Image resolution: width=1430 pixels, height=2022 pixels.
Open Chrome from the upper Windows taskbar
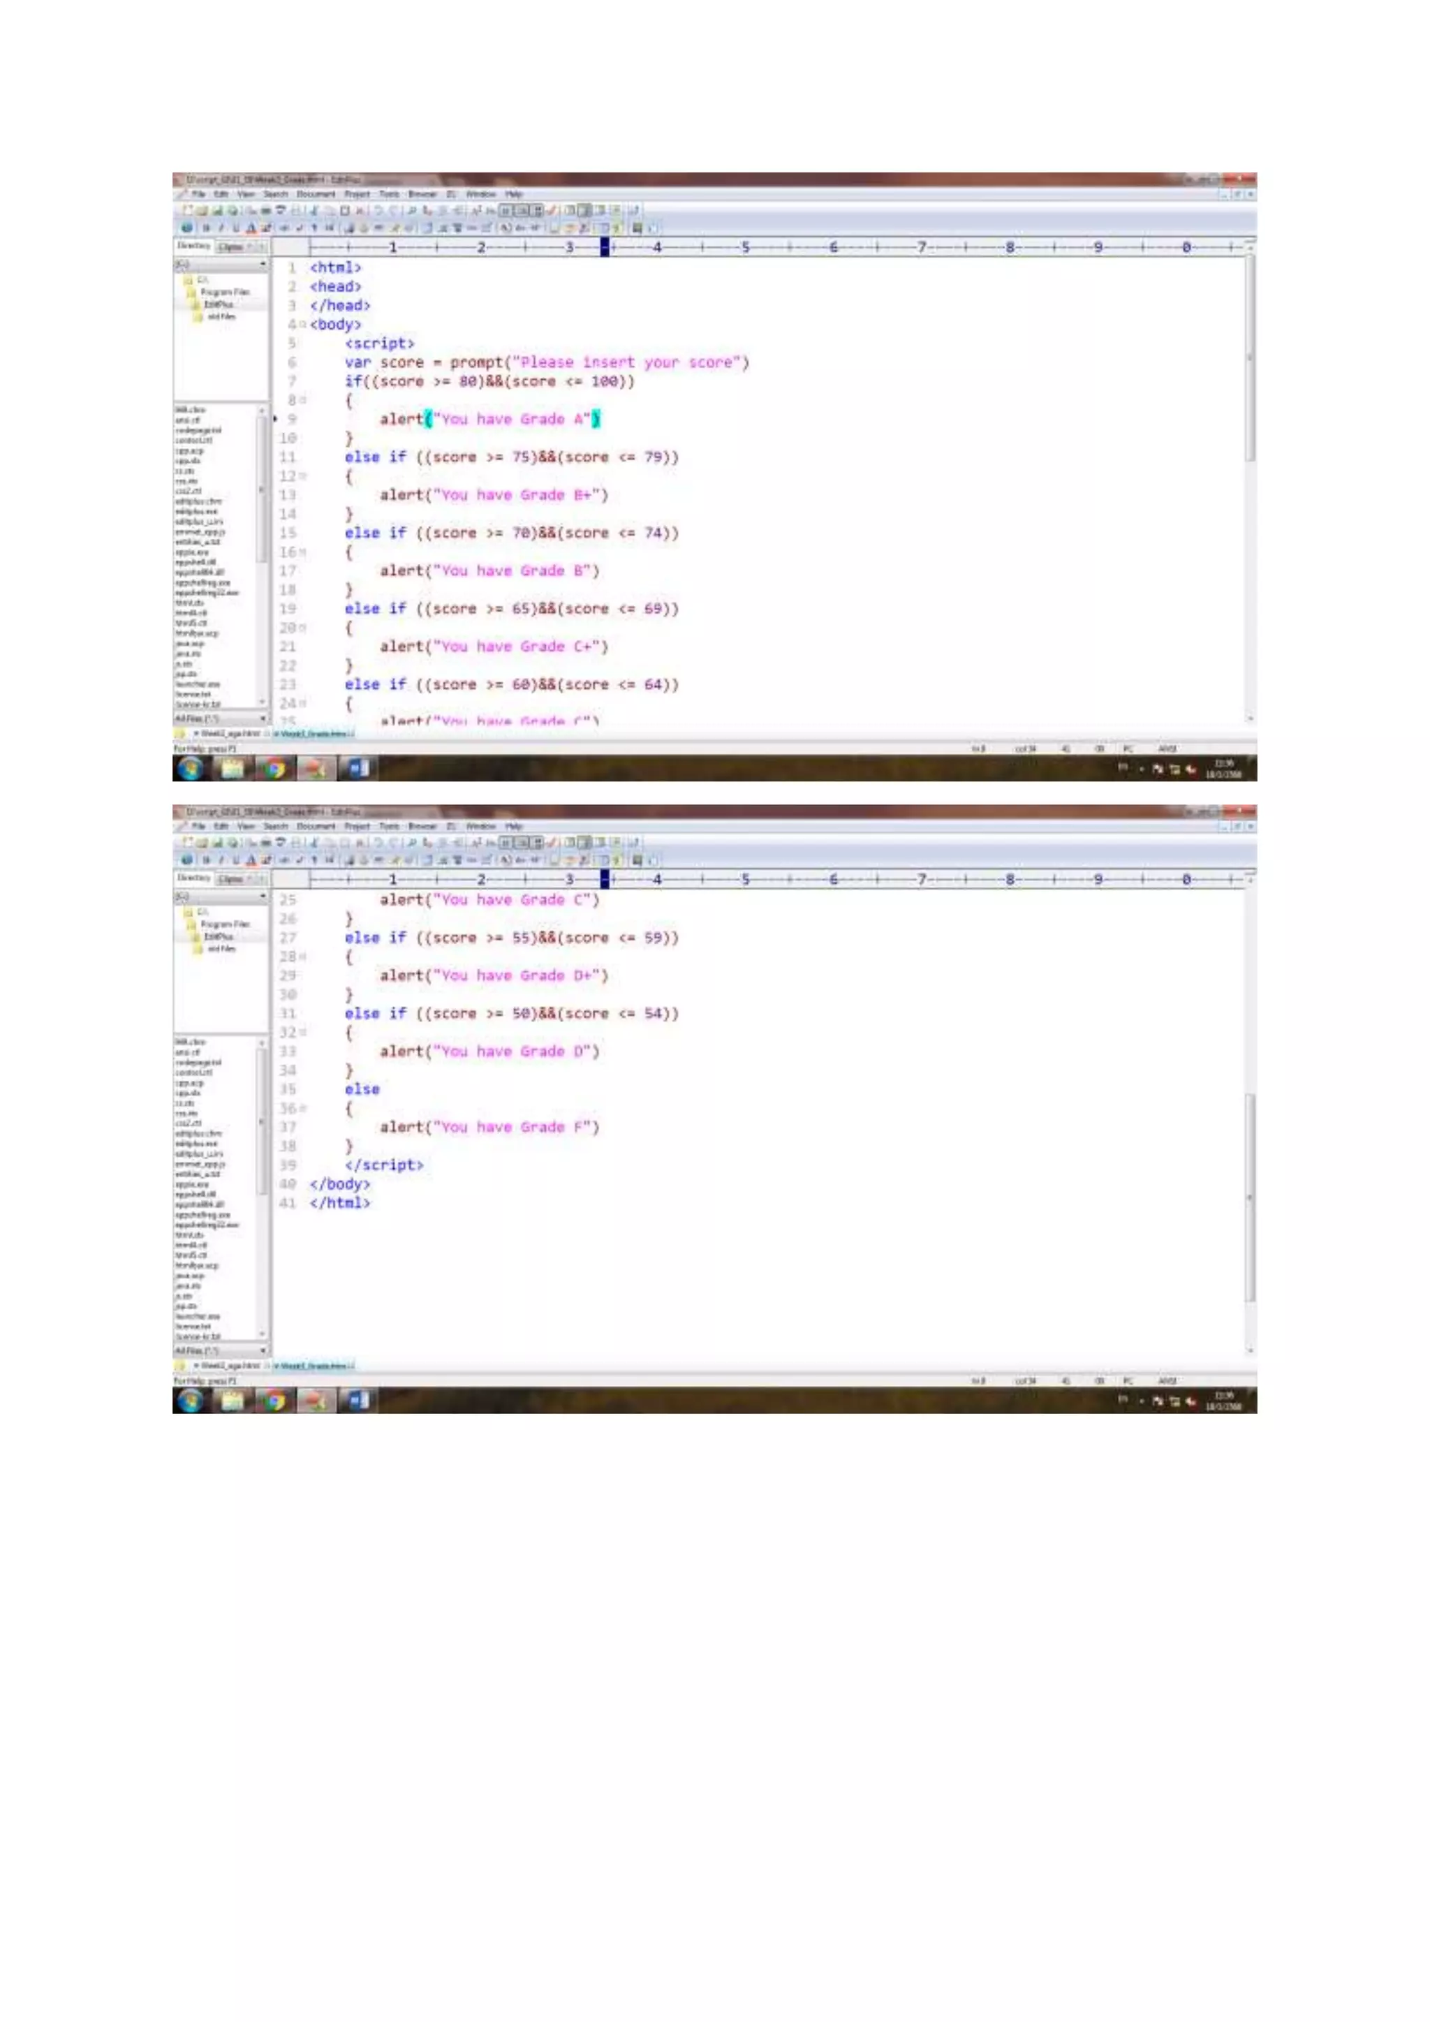click(x=274, y=769)
